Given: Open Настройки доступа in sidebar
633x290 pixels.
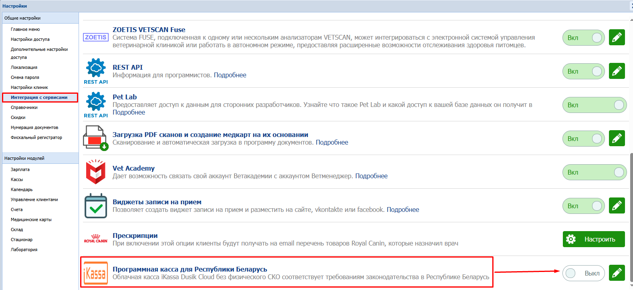Looking at the screenshot, I should click(30, 39).
